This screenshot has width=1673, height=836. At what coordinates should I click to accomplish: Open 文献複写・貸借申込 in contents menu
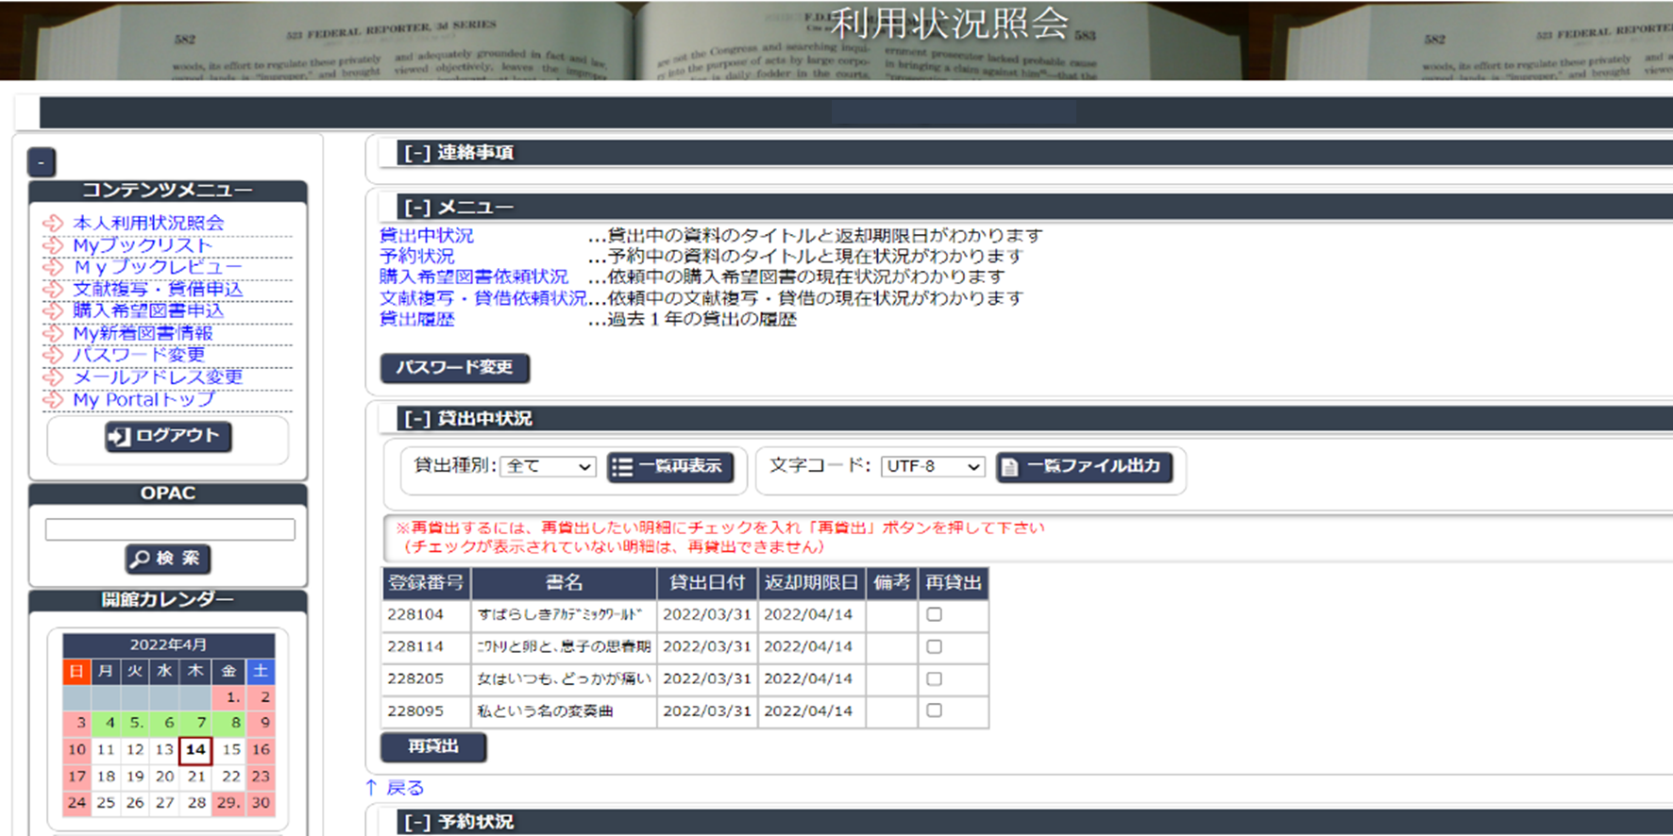pyautogui.click(x=158, y=289)
